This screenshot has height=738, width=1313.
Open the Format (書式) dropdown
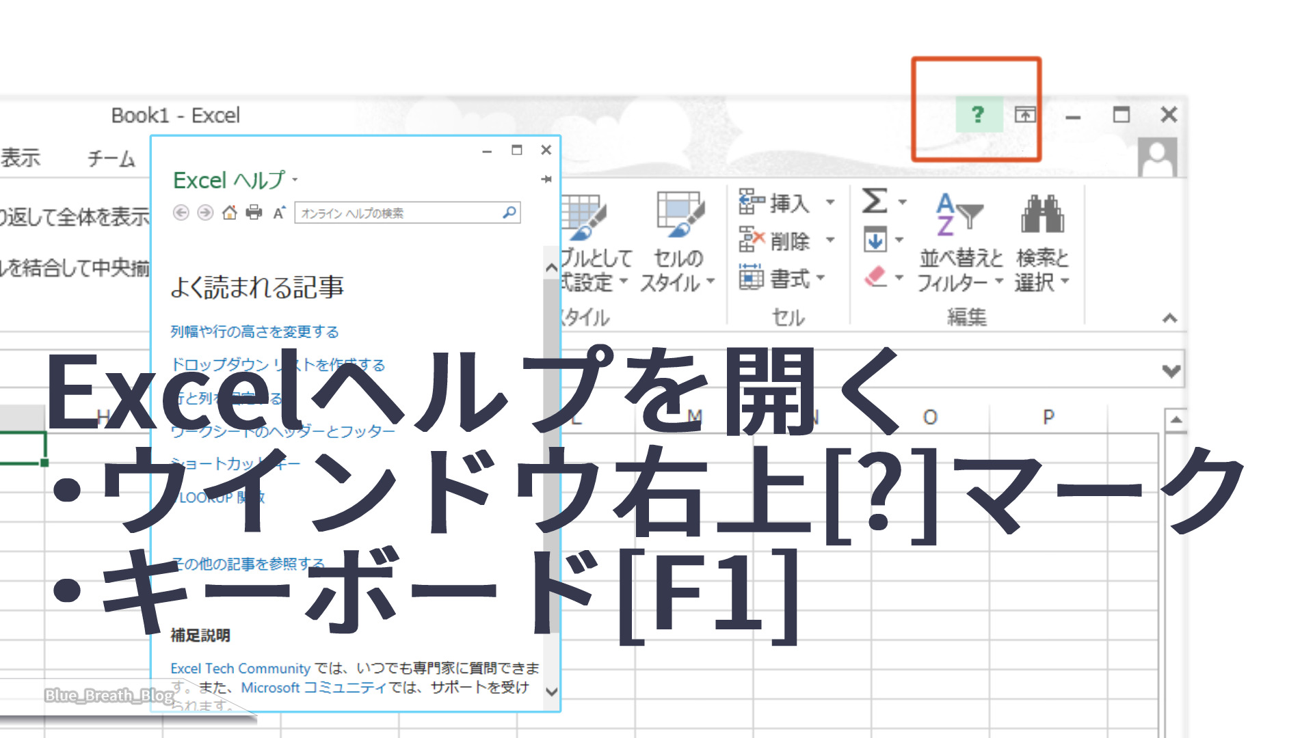pyautogui.click(x=782, y=278)
